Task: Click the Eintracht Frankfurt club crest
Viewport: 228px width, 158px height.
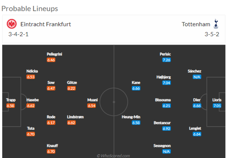Action: pos(12,24)
